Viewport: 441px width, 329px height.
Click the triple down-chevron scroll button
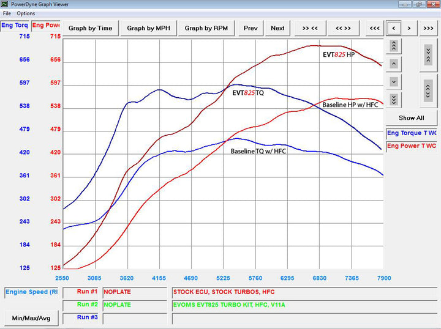[394, 100]
